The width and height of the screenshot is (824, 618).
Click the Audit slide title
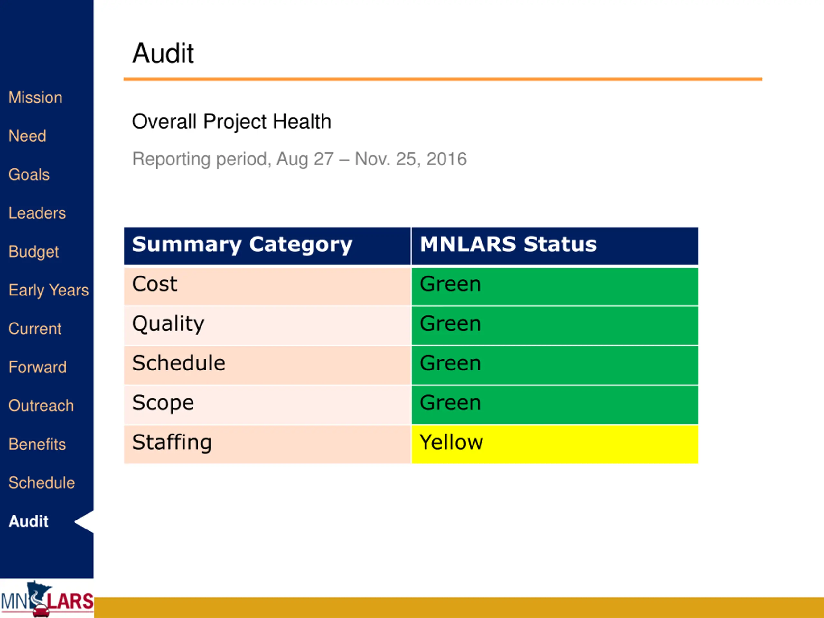[x=163, y=53]
